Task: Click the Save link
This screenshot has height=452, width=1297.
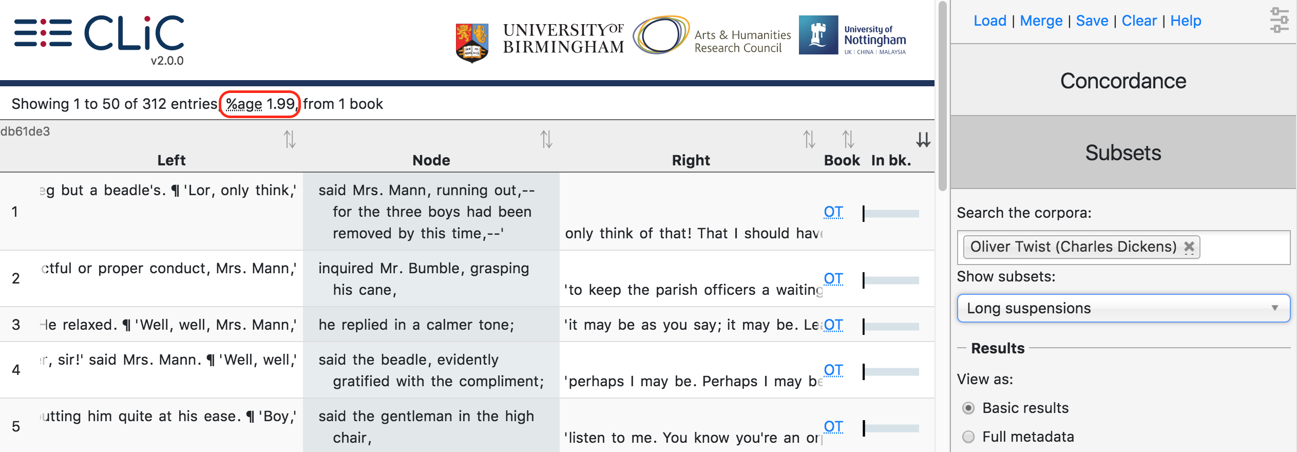Action: [x=1092, y=21]
